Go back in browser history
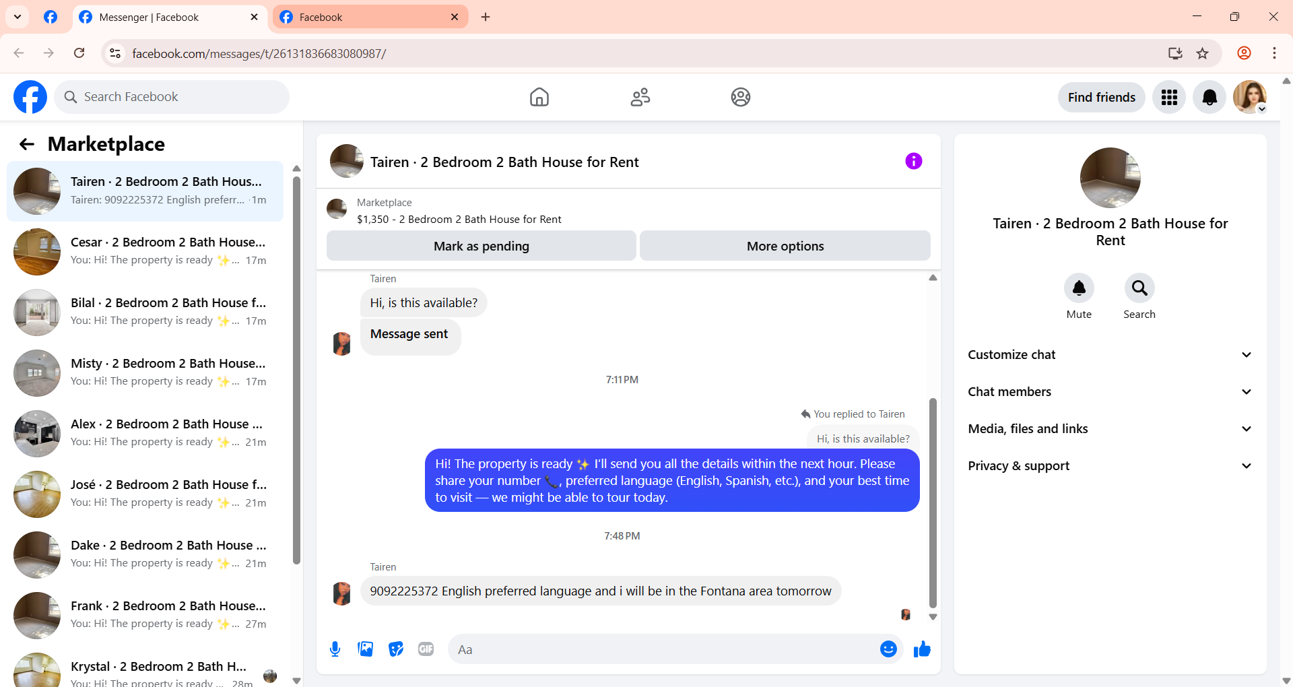 19,53
